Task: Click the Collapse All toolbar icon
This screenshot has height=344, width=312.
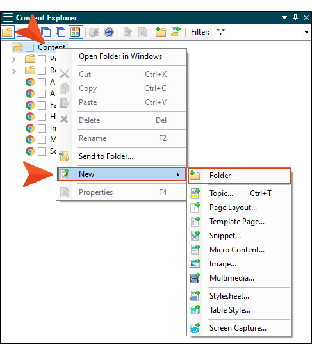Action: (x=61, y=32)
